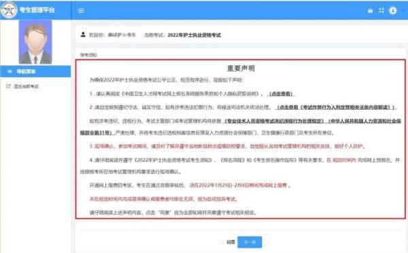Click the exit current exam icon
The width and height of the screenshot is (408, 253).
coord(8,86)
